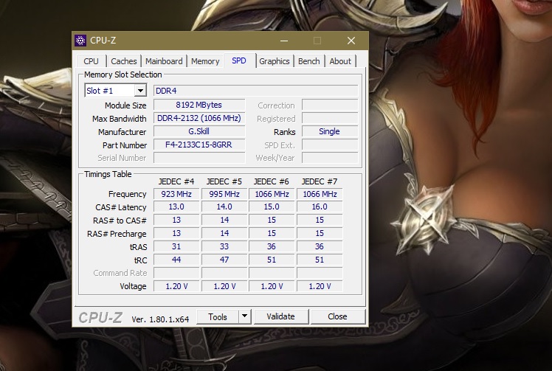Select the 995 MHz frequency cell
Viewport: 552px width, 371px height.
coord(224,194)
